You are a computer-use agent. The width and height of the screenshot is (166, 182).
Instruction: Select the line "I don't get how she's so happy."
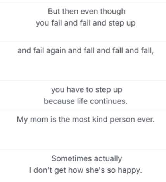coord(86,170)
